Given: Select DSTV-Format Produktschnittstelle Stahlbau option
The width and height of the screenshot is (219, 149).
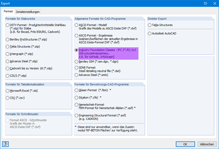Looking at the screenshot, I should 7,25.
